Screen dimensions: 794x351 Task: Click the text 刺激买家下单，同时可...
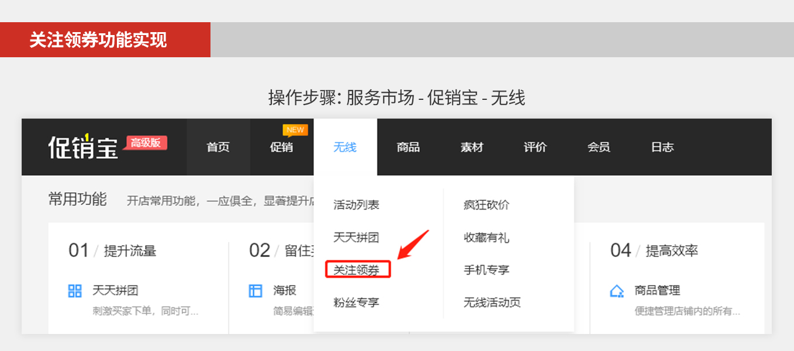146,311
